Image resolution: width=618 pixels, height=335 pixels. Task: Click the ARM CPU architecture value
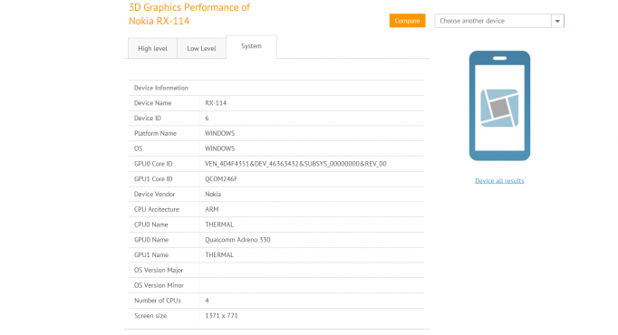click(212, 209)
